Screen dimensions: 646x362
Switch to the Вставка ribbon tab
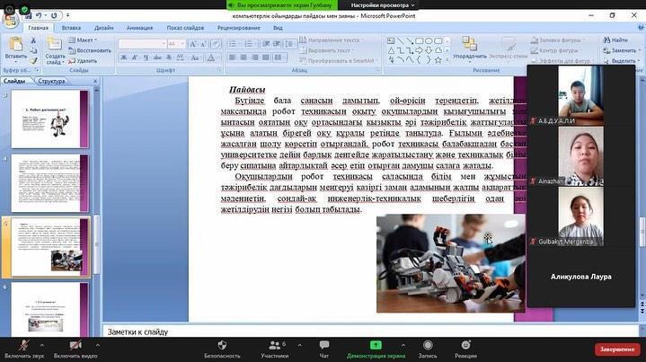[71, 28]
